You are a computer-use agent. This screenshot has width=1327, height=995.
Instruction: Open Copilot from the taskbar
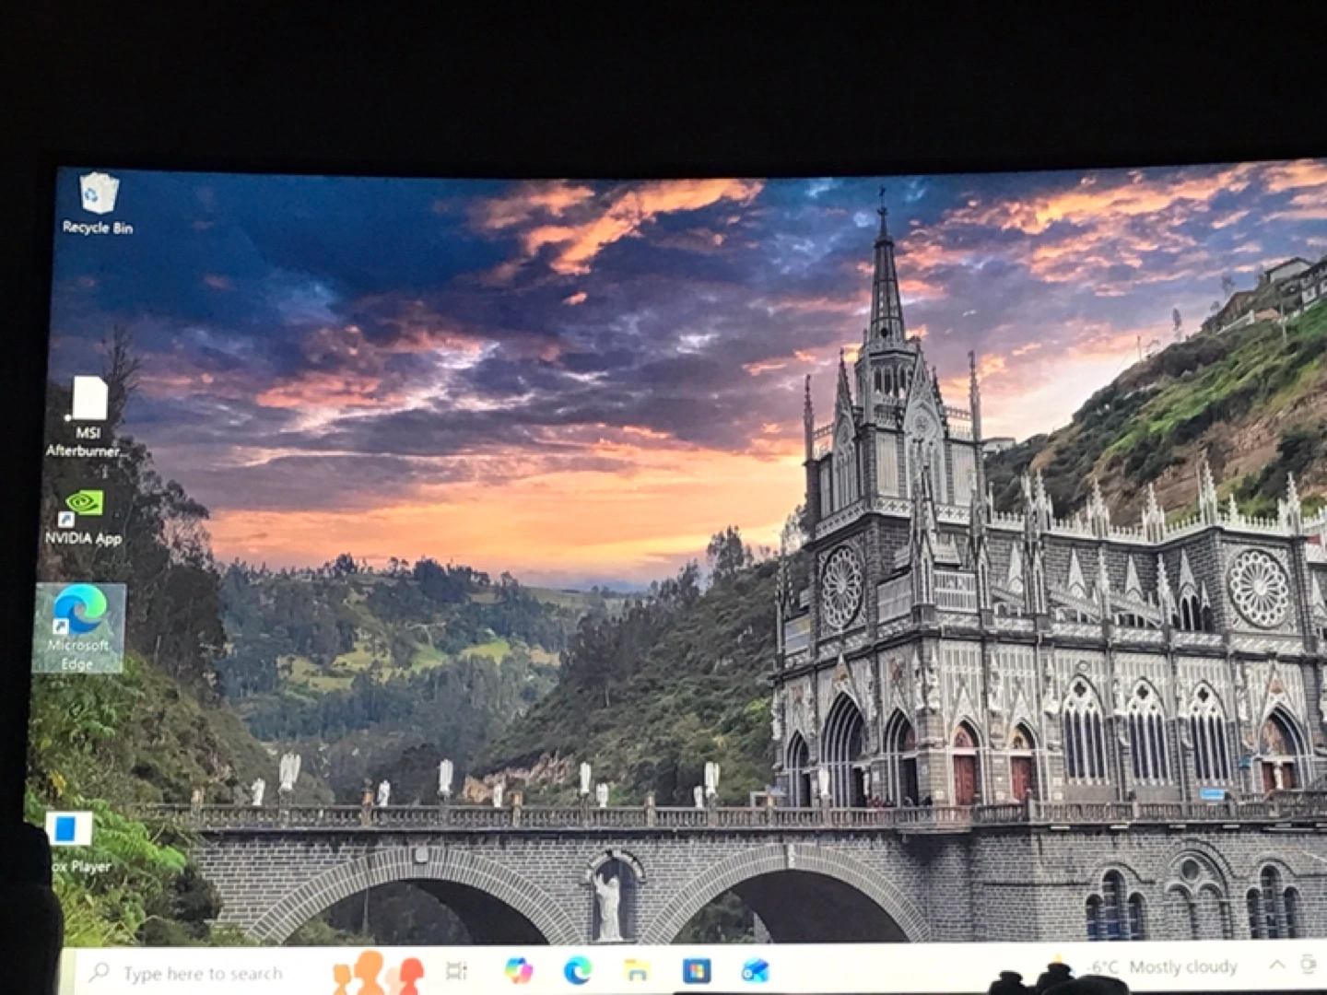click(x=519, y=970)
